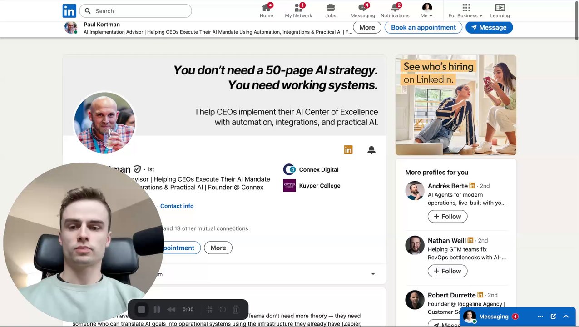
Task: Open LinkedIn Learning
Action: click(500, 10)
